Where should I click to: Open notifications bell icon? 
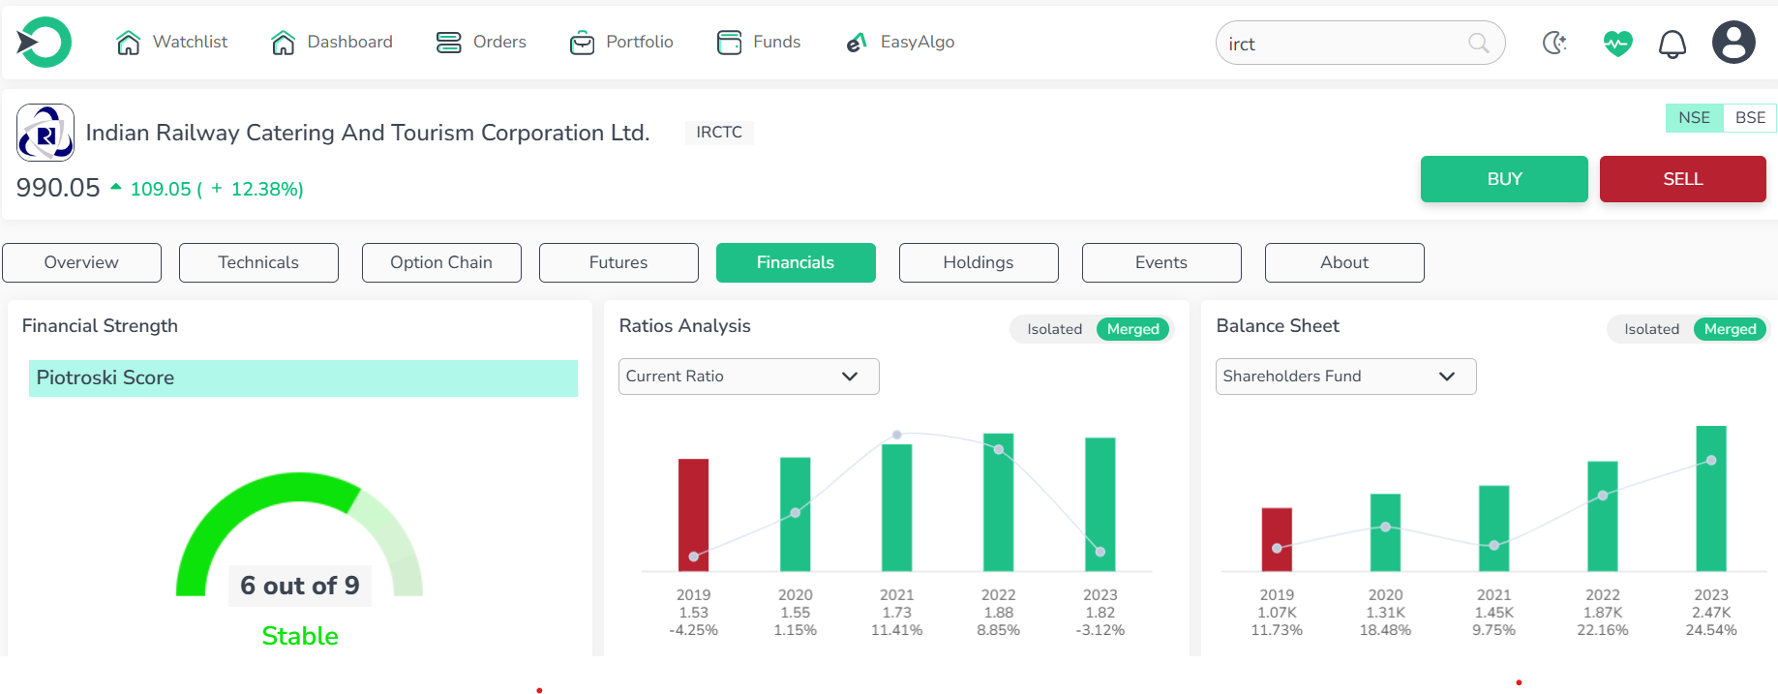[x=1673, y=44]
